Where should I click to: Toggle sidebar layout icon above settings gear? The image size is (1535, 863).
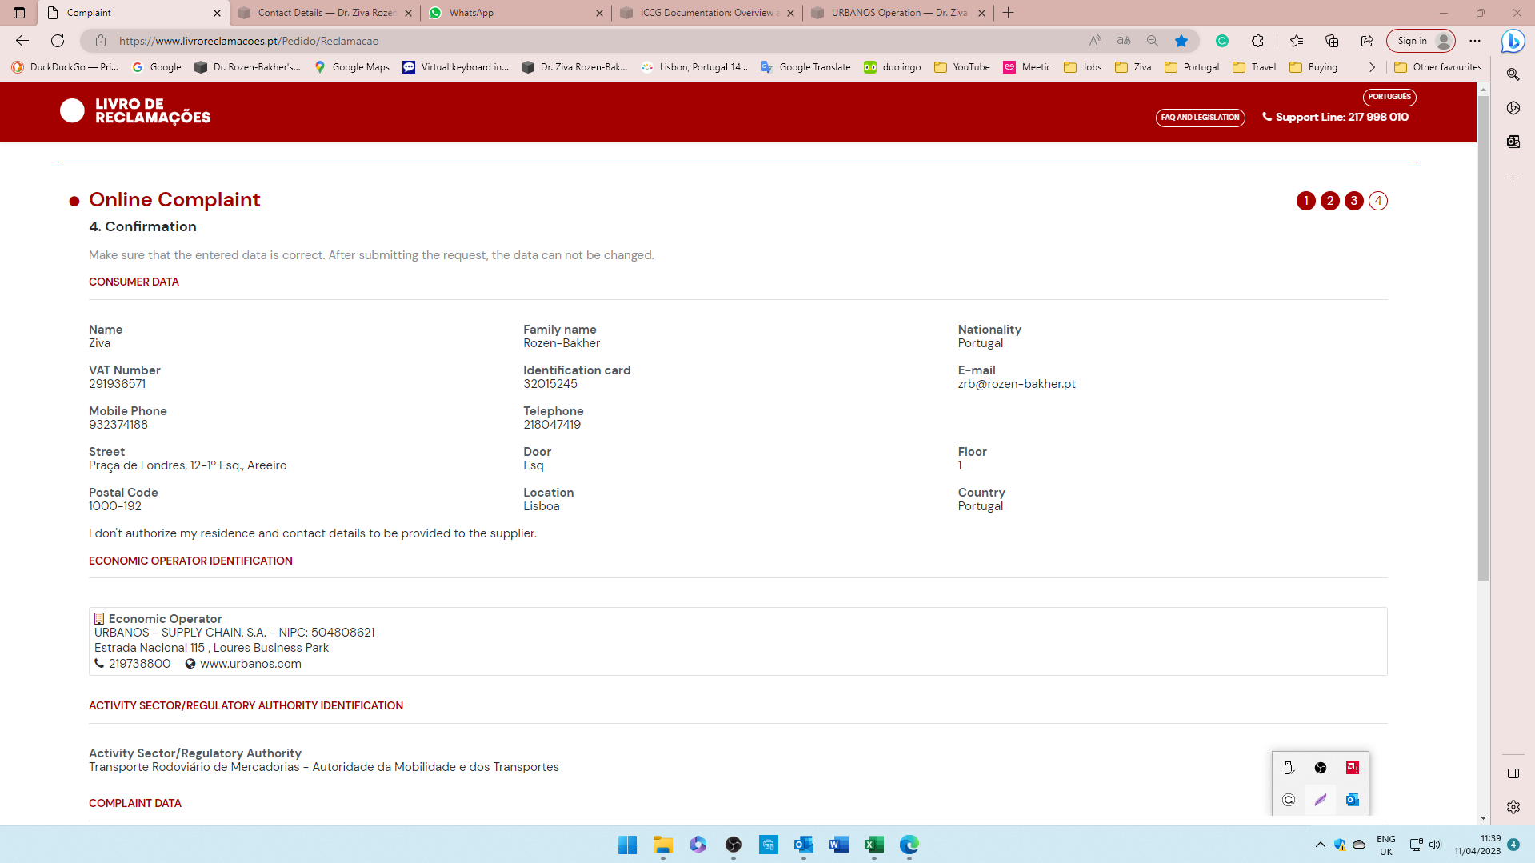click(x=1513, y=773)
